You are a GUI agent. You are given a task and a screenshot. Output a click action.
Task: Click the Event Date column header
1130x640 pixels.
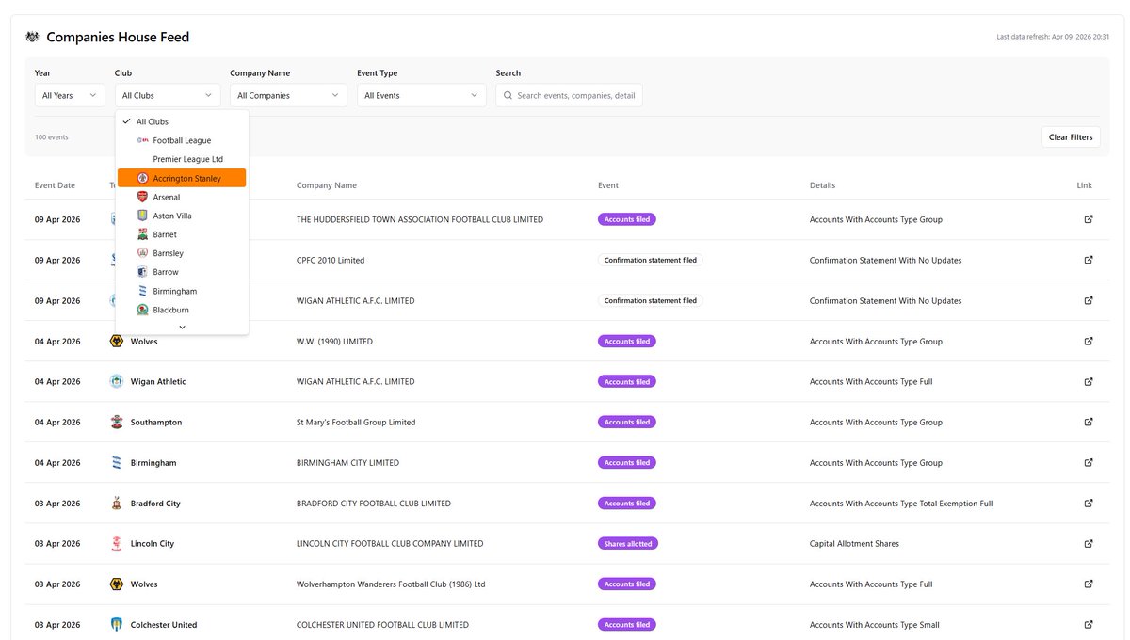55,185
